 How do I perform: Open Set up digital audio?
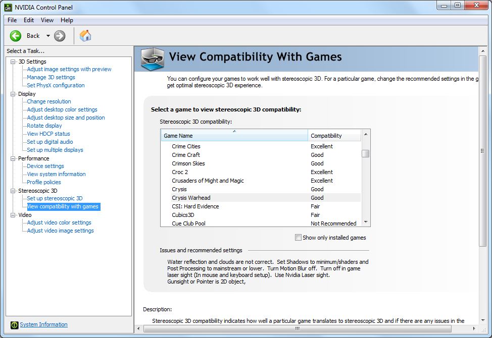(50, 142)
